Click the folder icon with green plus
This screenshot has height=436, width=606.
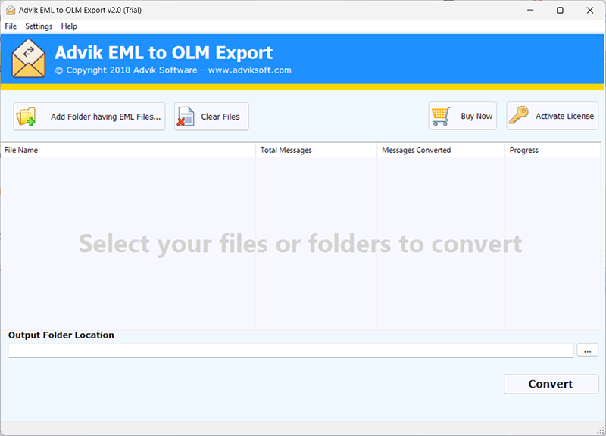tap(27, 117)
